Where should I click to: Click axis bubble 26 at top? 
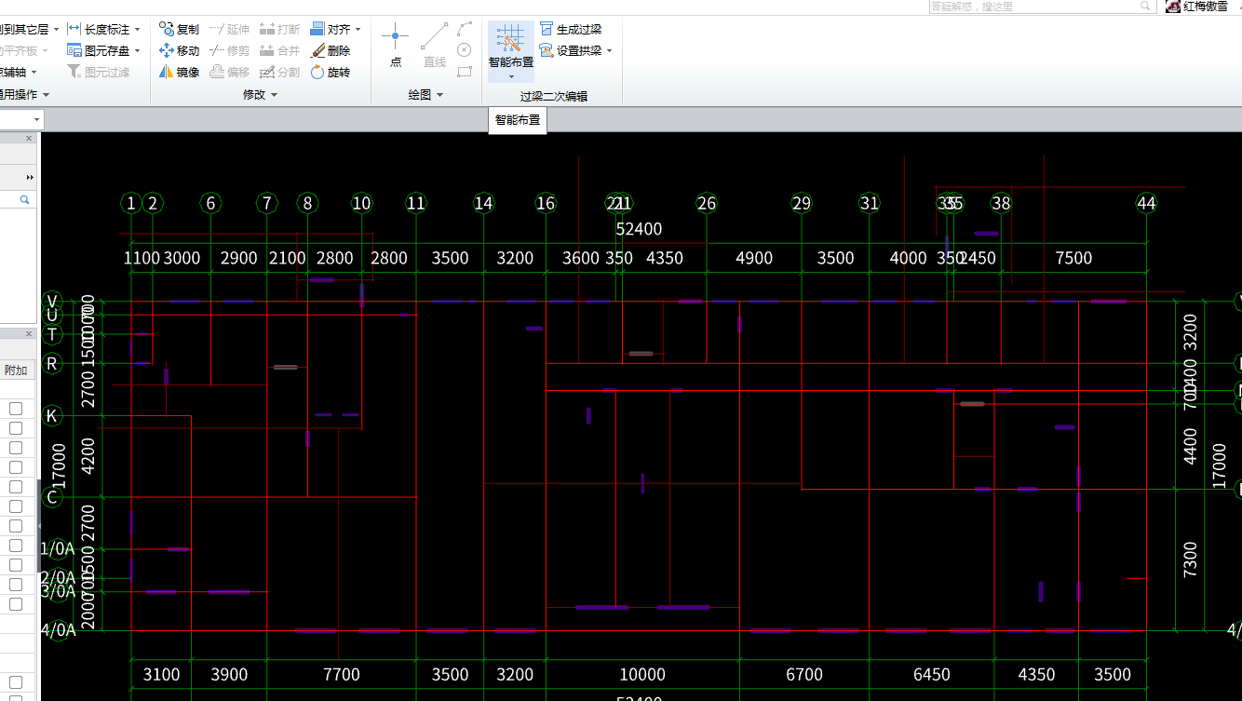(x=707, y=203)
